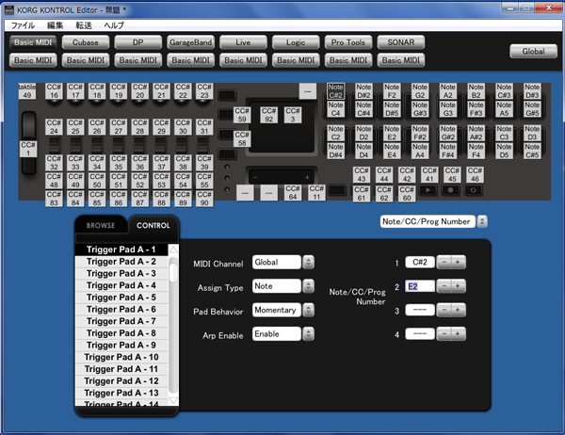Image resolution: width=565 pixels, height=435 pixels.
Task: Click the Global button
Action: pyautogui.click(x=533, y=51)
